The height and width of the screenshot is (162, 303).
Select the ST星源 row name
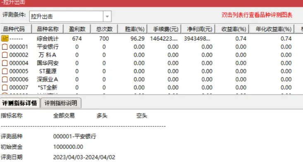48,71
